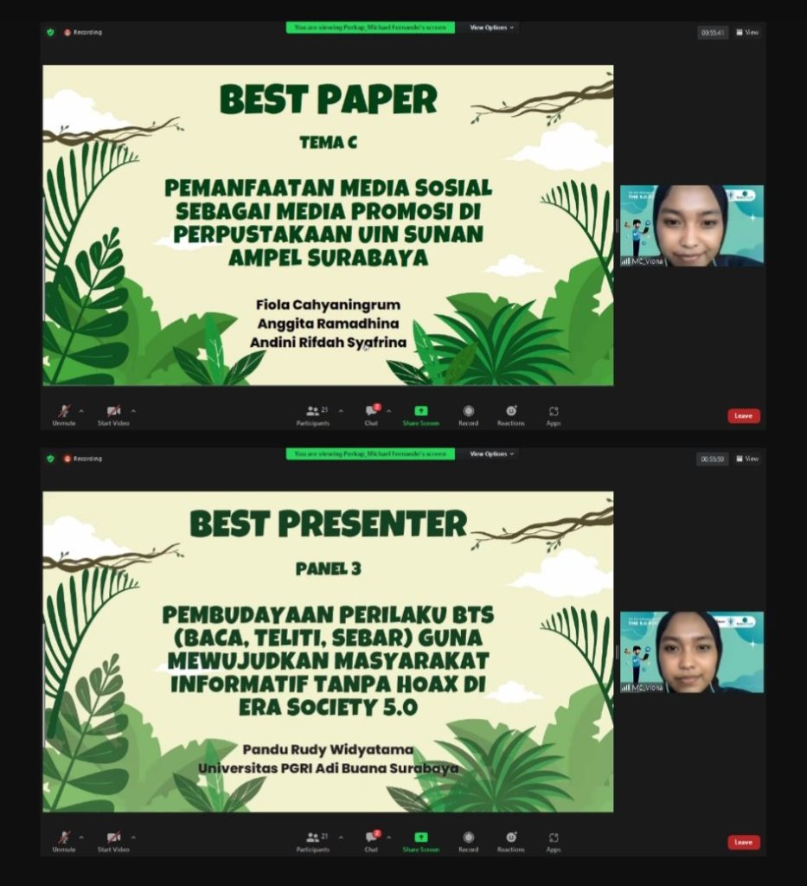
Task: Expand Participants arrow in bottom window
Action: 341,838
